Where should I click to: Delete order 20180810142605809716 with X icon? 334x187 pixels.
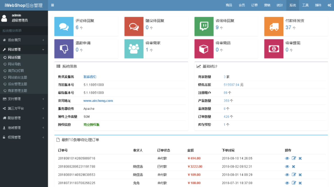pos(300,158)
